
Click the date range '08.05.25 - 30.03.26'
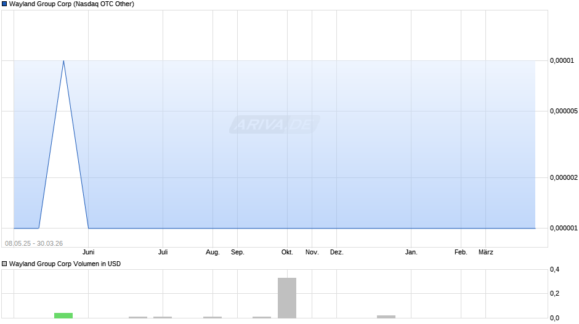(x=34, y=243)
